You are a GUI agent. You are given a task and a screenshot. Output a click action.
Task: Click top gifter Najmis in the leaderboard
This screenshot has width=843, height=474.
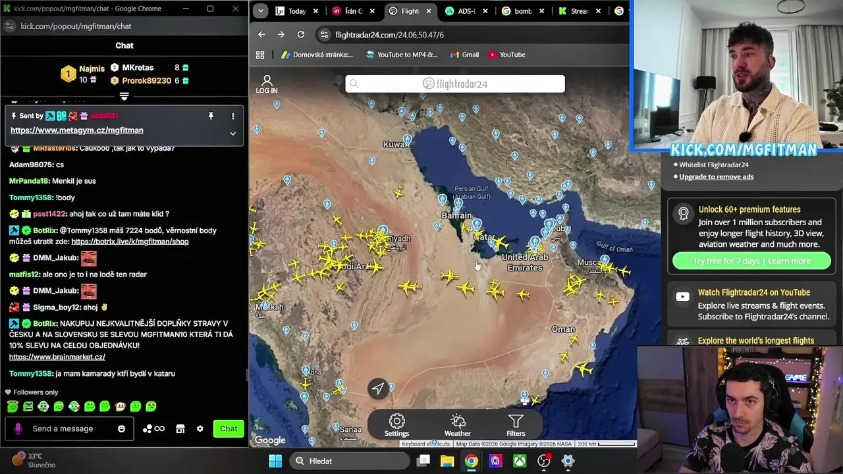tap(92, 68)
